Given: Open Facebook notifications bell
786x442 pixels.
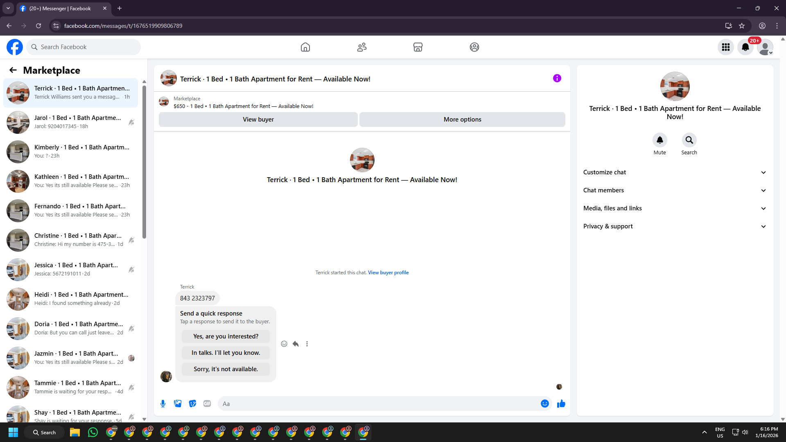Looking at the screenshot, I should click(745, 47).
